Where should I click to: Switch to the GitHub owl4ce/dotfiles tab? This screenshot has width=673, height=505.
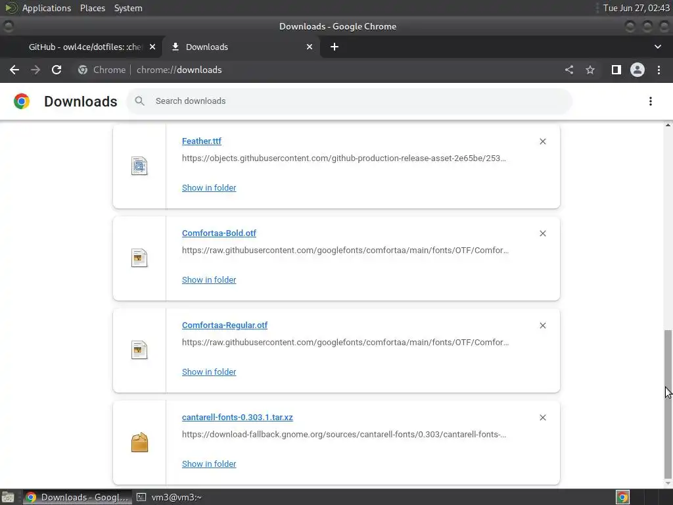click(x=84, y=47)
